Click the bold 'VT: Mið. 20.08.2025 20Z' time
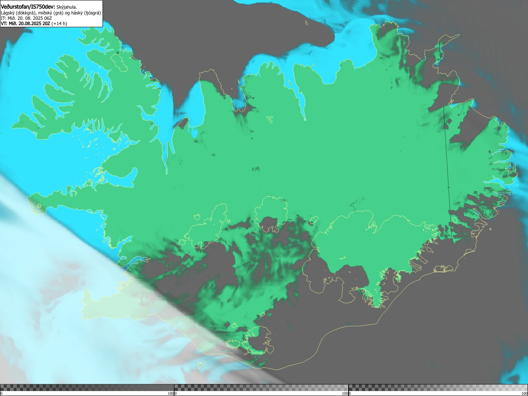Image resolution: width=528 pixels, height=396 pixels. click(26, 24)
